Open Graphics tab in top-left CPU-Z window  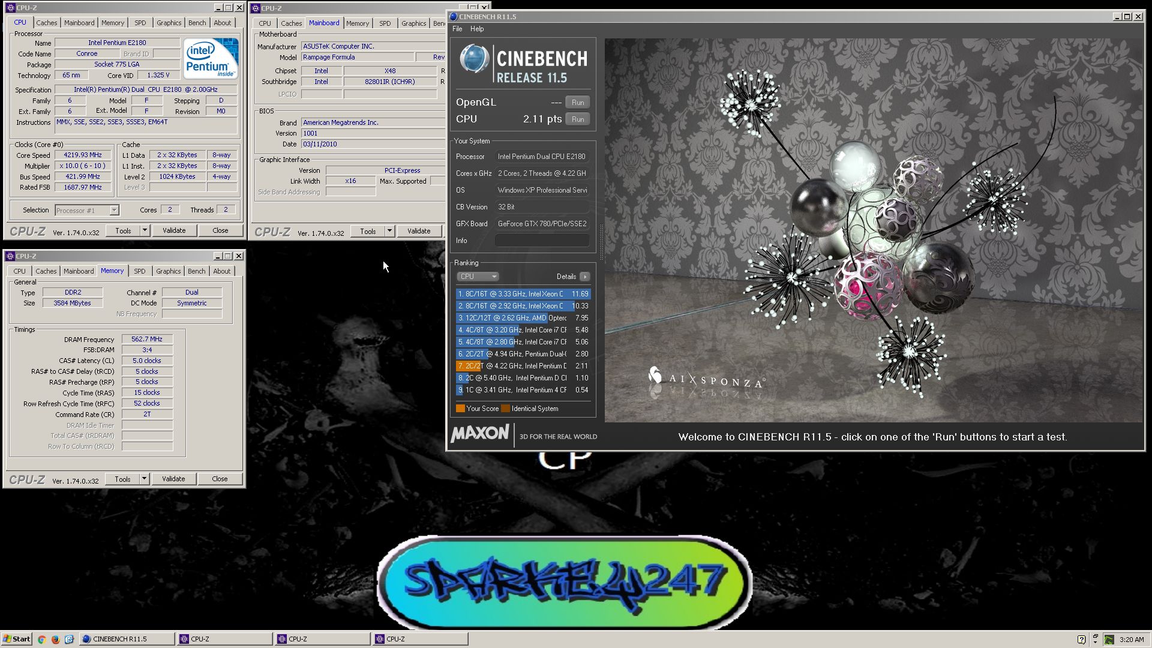(x=169, y=23)
